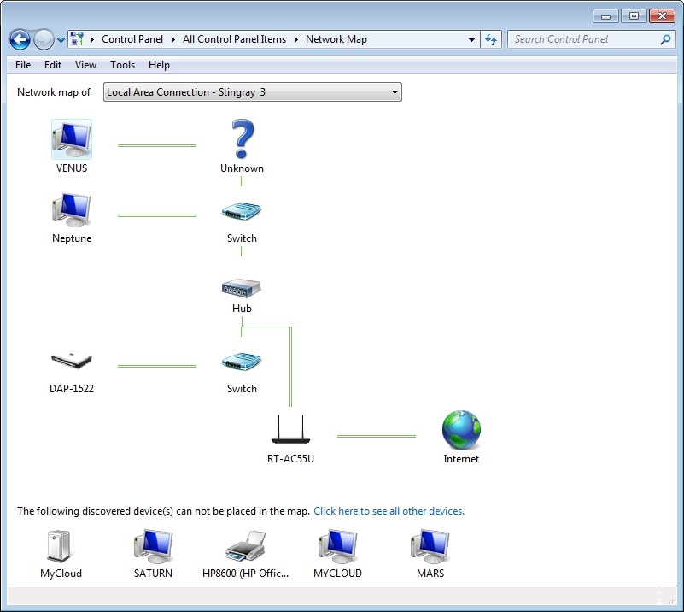Select the HP8600 printer icon
The width and height of the screenshot is (684, 612).
coord(246,546)
